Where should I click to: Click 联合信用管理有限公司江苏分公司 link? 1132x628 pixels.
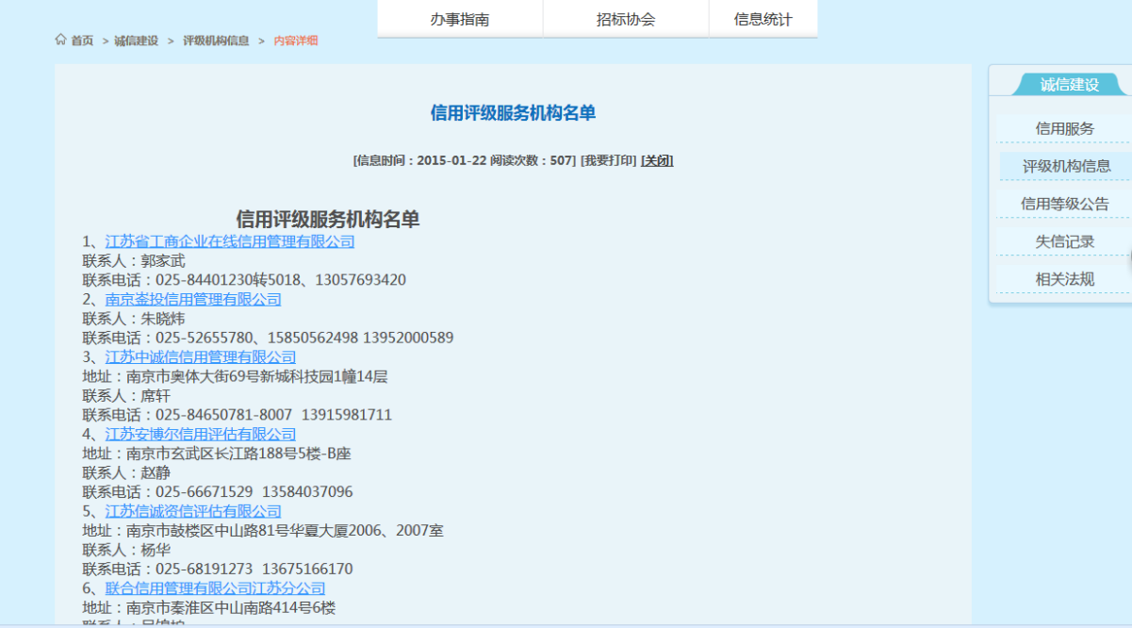coord(215,587)
